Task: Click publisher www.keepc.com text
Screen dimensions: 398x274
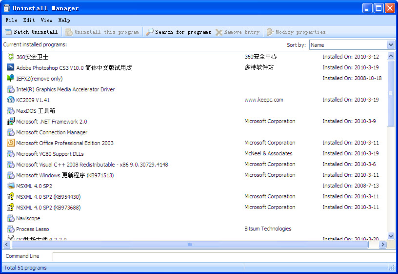Action: [x=264, y=100]
